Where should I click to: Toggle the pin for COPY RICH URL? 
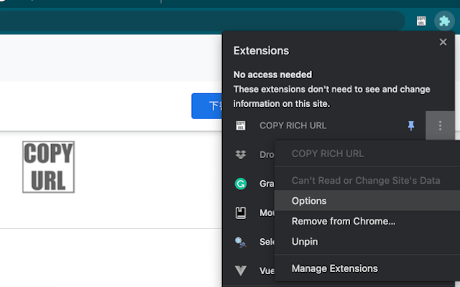coord(411,126)
